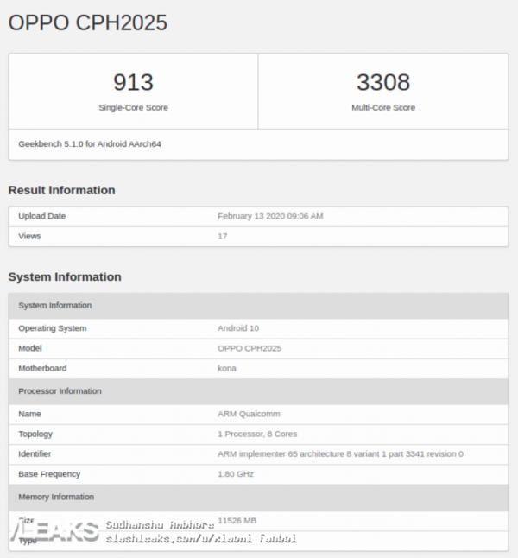The image size is (518, 558).
Task: Select the Android 10 operating system value
Action: tap(238, 328)
